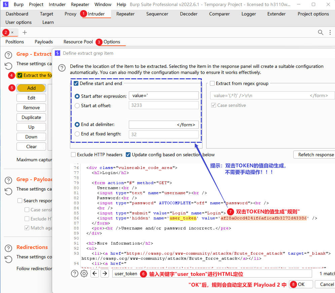This screenshot has width=335, height=293.
Task: Open the Project options tab
Action: (313, 14)
